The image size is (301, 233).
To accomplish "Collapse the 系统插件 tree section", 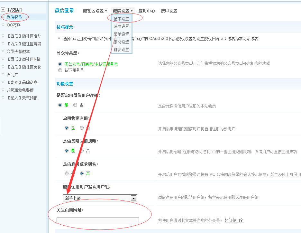I will pyautogui.click(x=3, y=9).
